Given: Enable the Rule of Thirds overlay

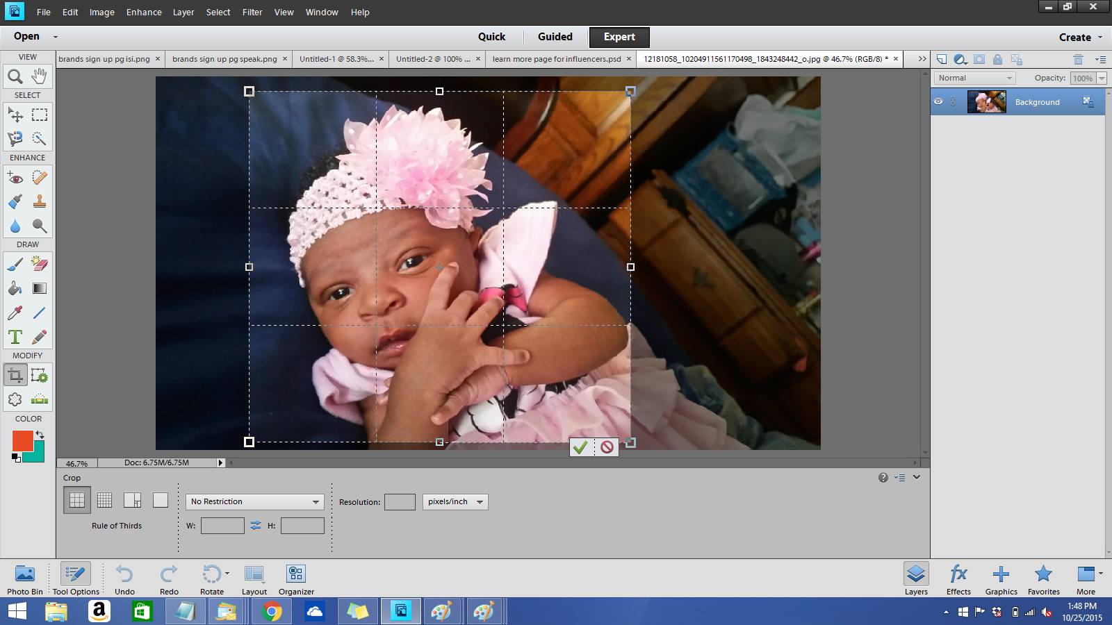Looking at the screenshot, I should [77, 500].
